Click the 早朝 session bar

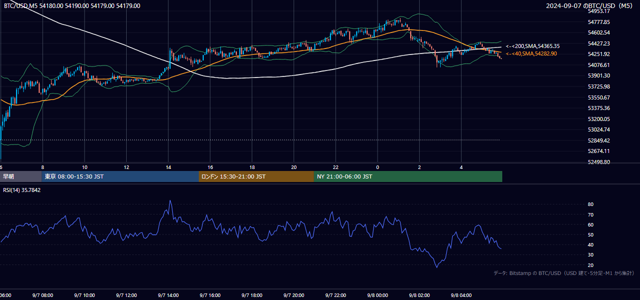pyautogui.click(x=21, y=176)
